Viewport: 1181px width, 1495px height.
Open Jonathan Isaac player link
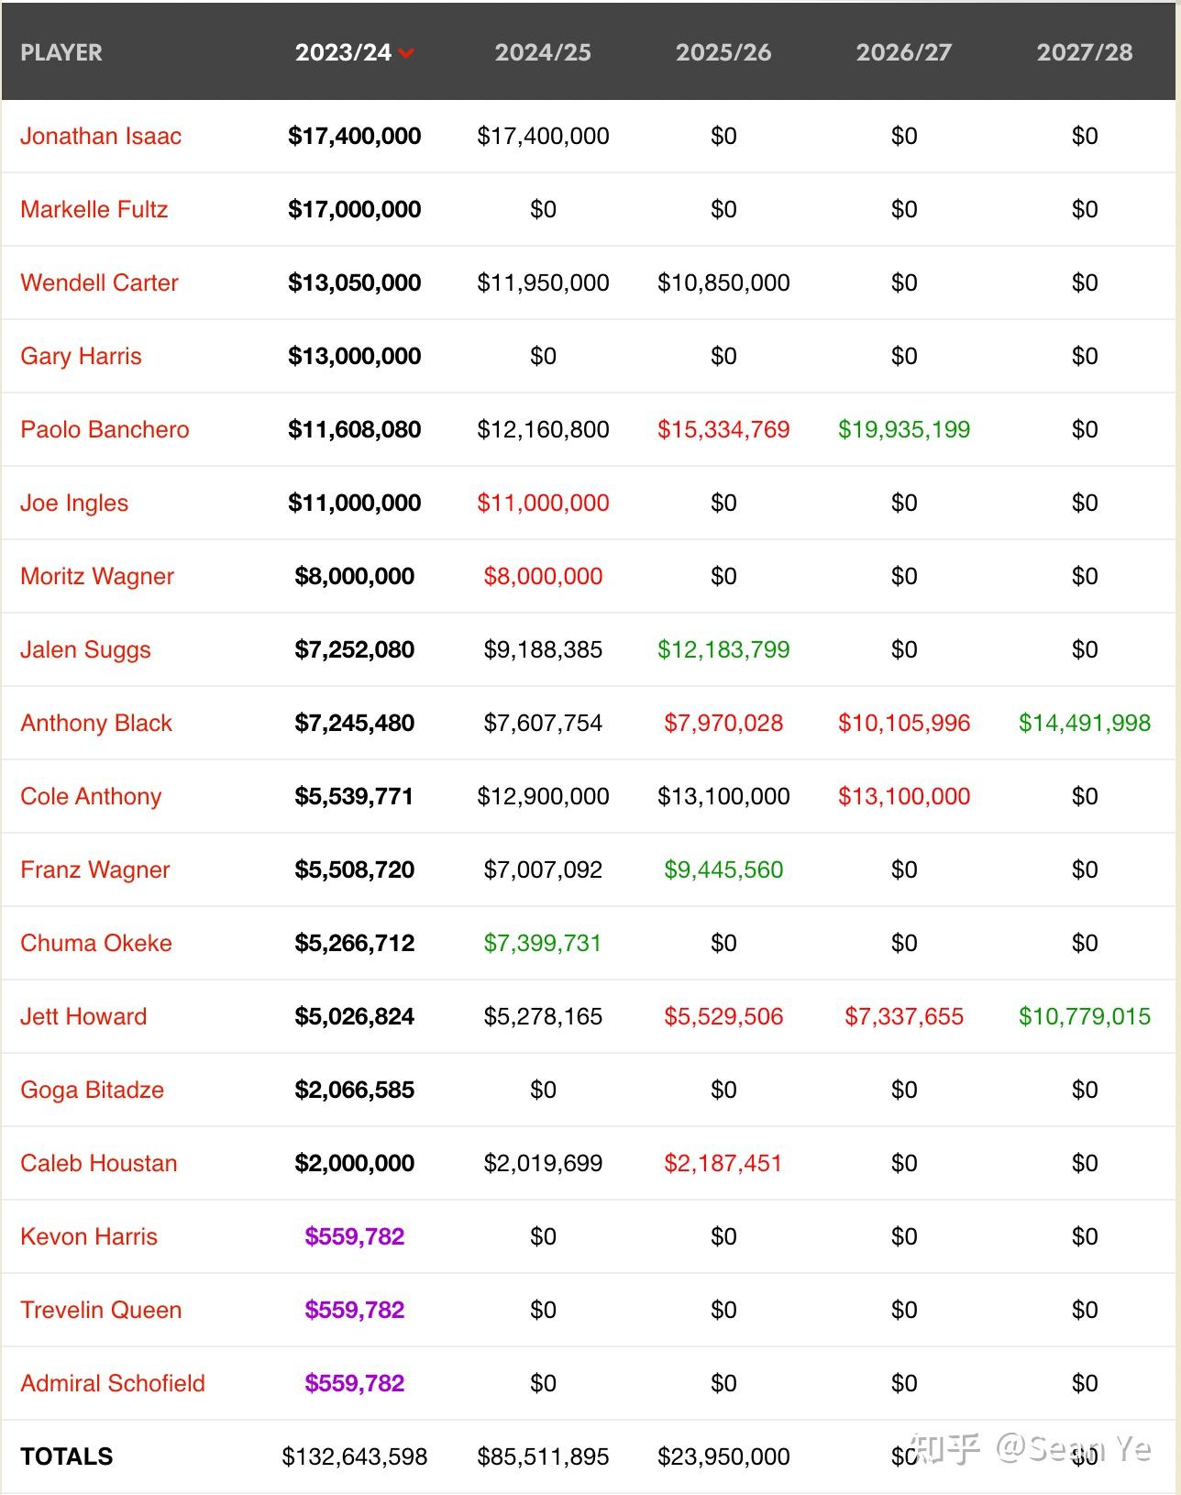tap(101, 136)
